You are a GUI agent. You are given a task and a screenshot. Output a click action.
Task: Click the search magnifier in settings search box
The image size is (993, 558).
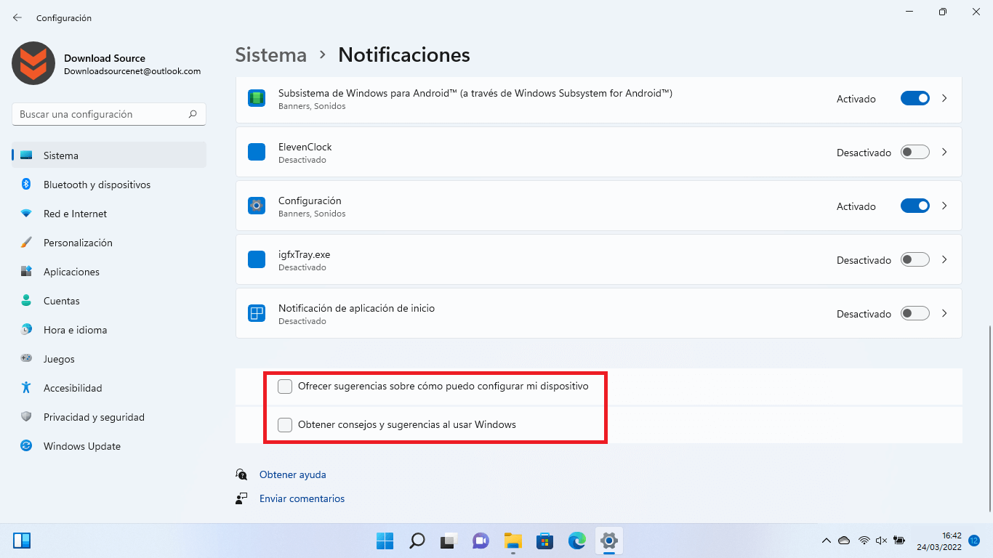[x=193, y=114]
